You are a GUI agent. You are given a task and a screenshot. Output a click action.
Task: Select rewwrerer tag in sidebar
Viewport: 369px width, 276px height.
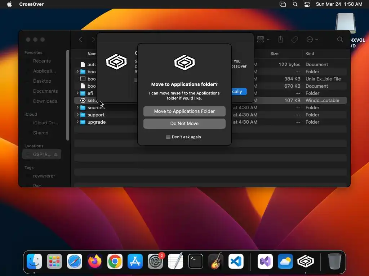[44, 176]
